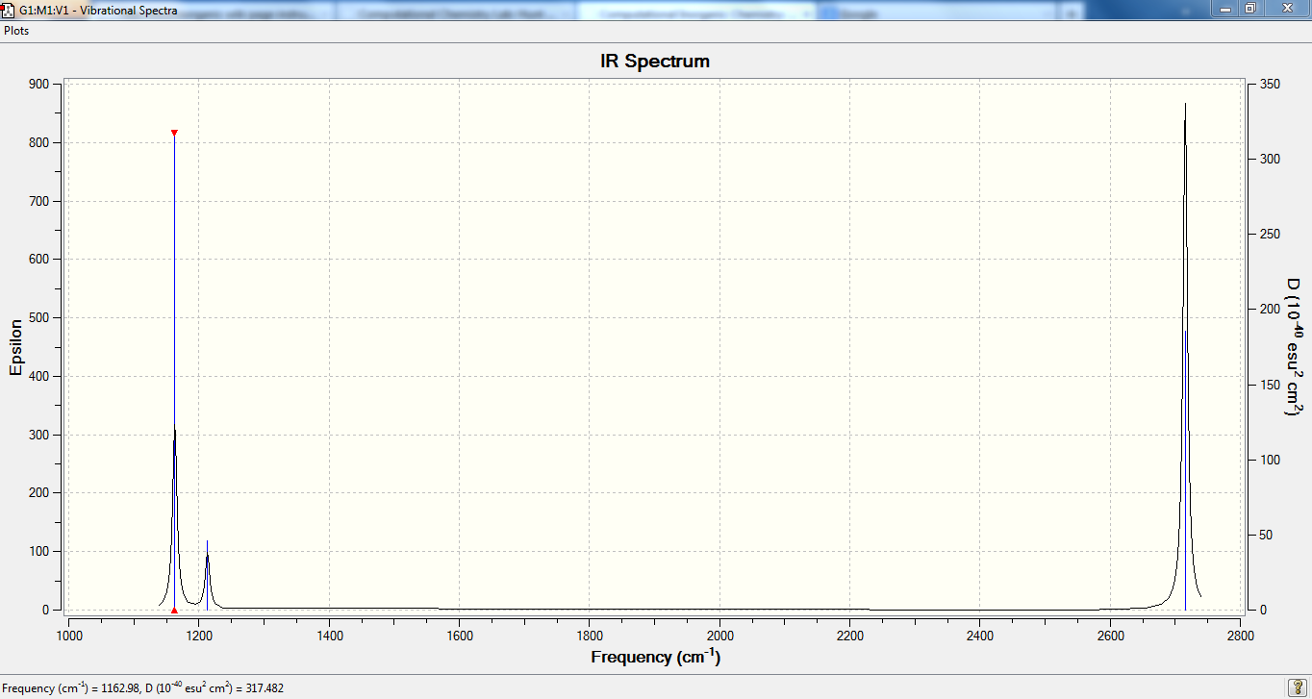Click the 50 tick label on D axis

1266,535
